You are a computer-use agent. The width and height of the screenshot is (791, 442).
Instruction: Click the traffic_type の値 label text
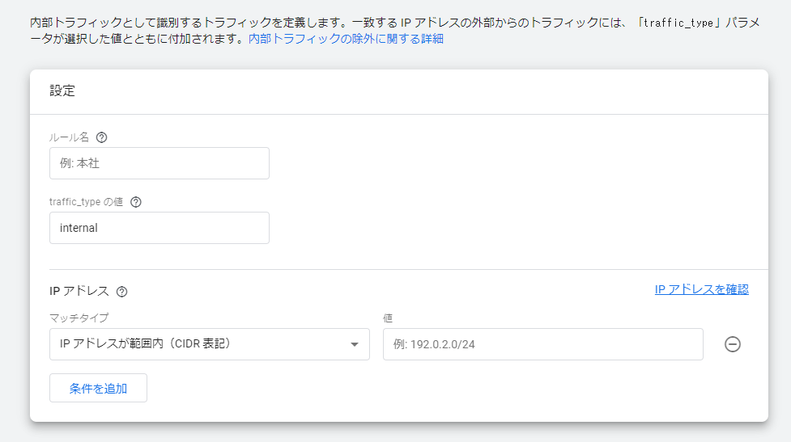87,202
